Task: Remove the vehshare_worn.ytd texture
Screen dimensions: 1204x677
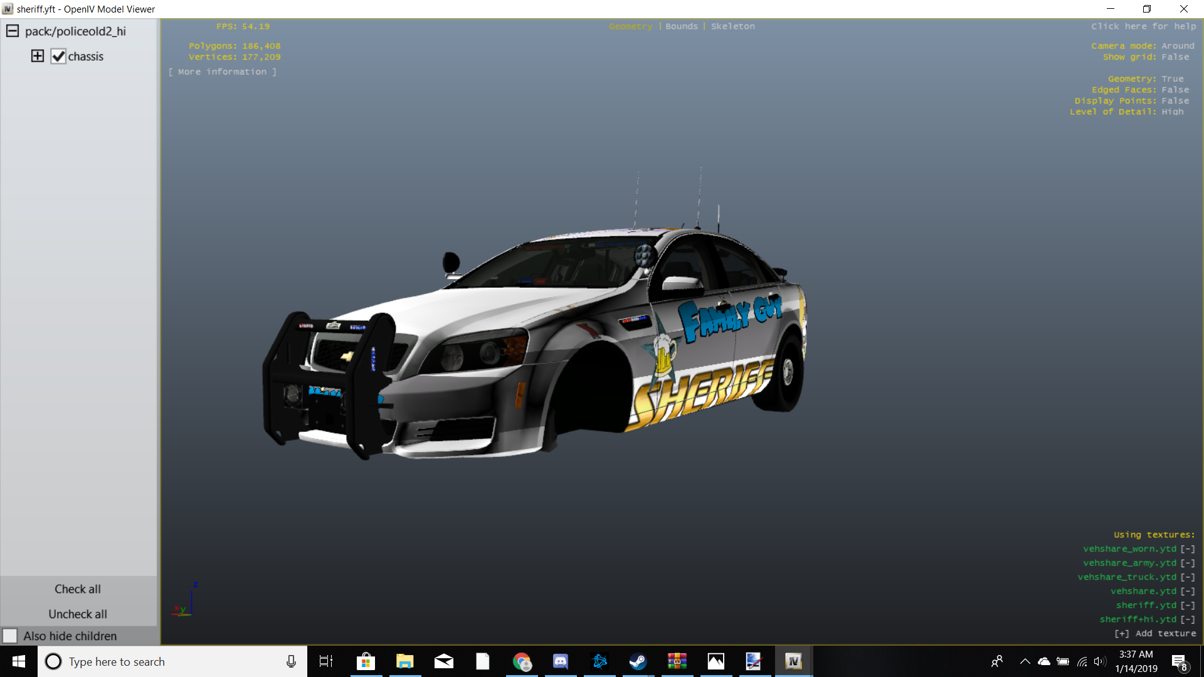Action: tap(1188, 549)
